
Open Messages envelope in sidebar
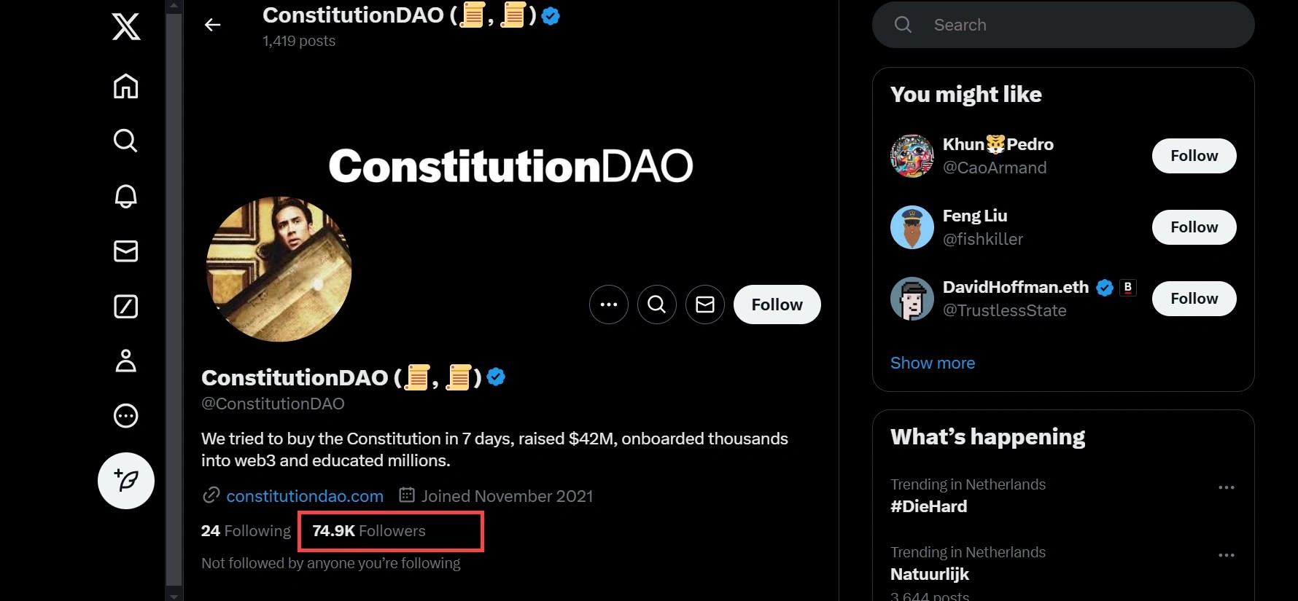[x=126, y=251]
